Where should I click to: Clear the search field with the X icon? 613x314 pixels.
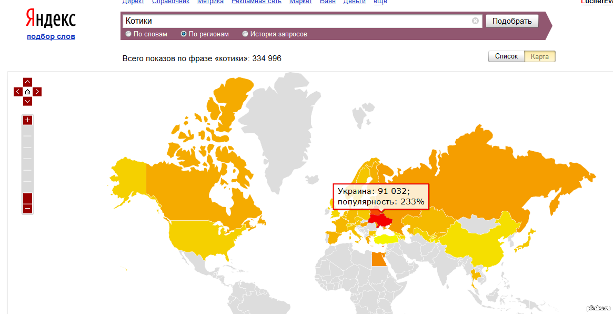475,21
